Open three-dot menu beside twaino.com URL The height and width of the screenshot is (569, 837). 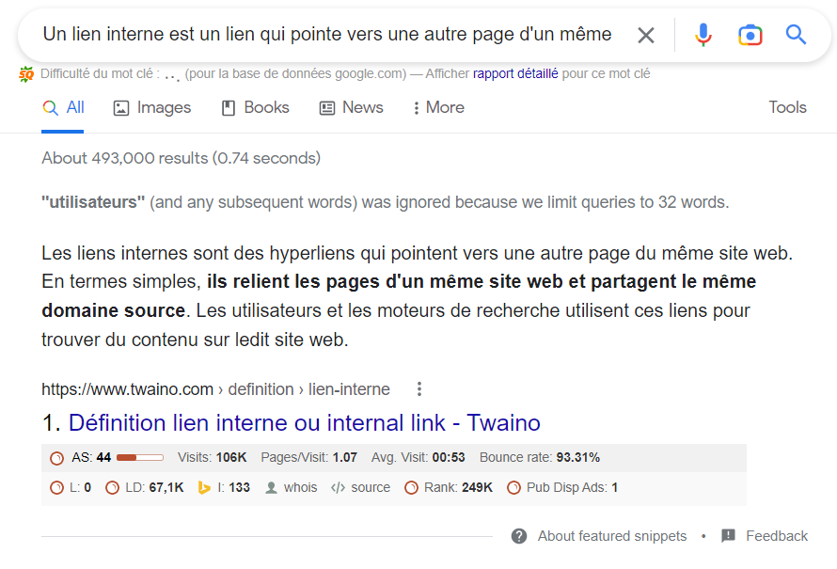(x=419, y=389)
